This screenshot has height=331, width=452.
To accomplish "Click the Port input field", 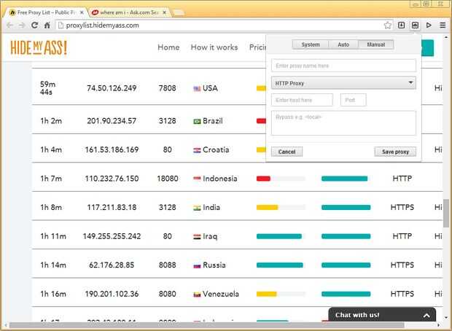I will tap(354, 100).
